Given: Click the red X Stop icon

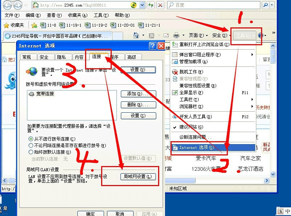Looking at the screenshot, I should [160, 5].
